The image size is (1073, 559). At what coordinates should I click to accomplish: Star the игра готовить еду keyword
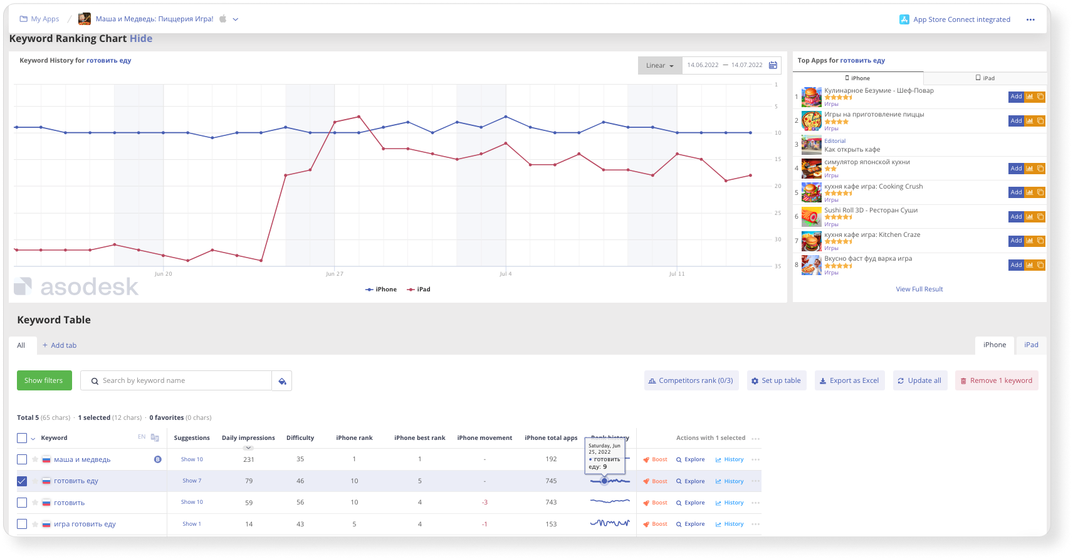(35, 524)
